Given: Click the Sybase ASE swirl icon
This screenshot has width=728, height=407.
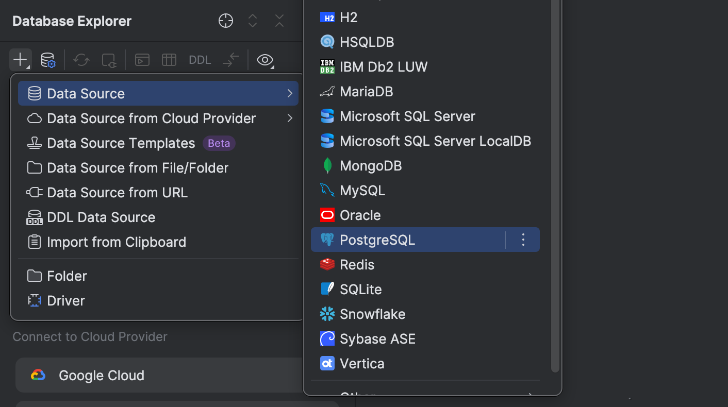Looking at the screenshot, I should point(327,338).
